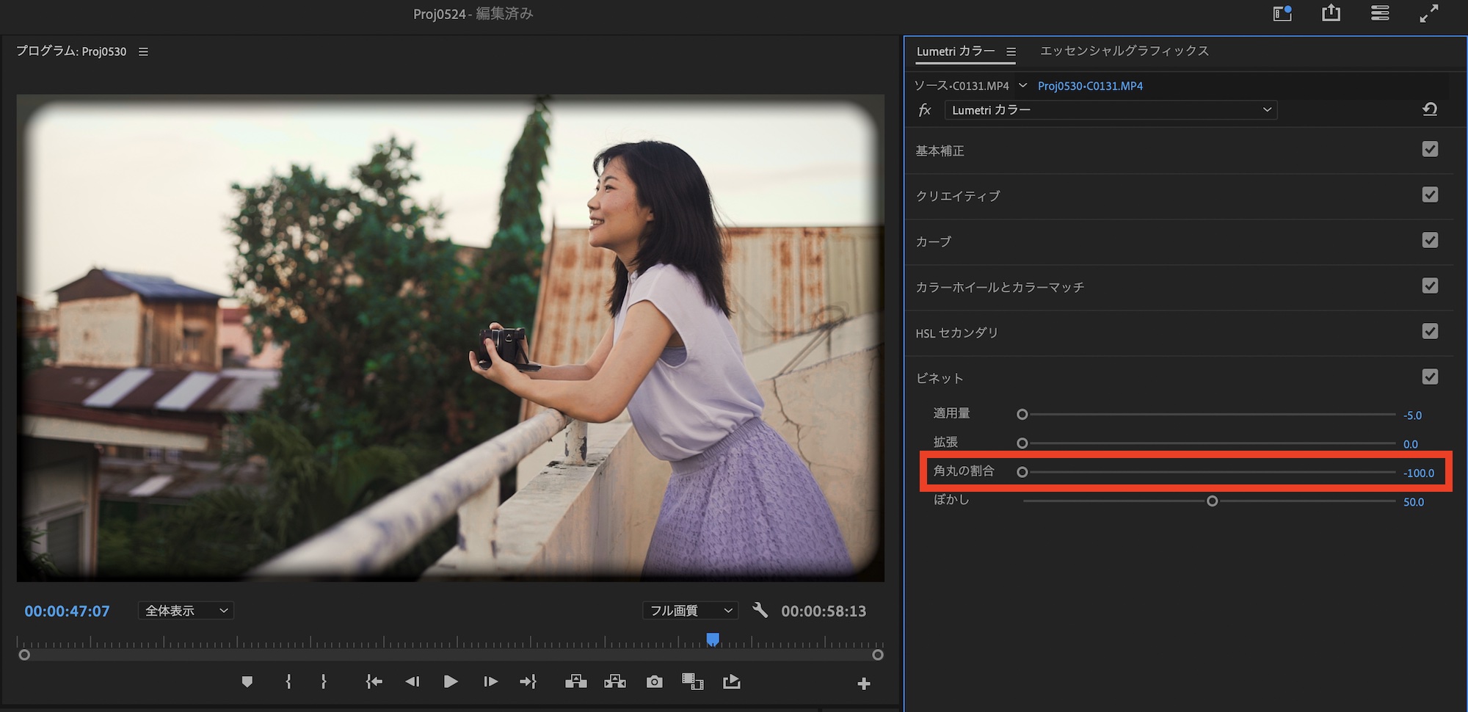Open the フル画質 playback resolution dropdown
The image size is (1468, 712).
(x=689, y=611)
